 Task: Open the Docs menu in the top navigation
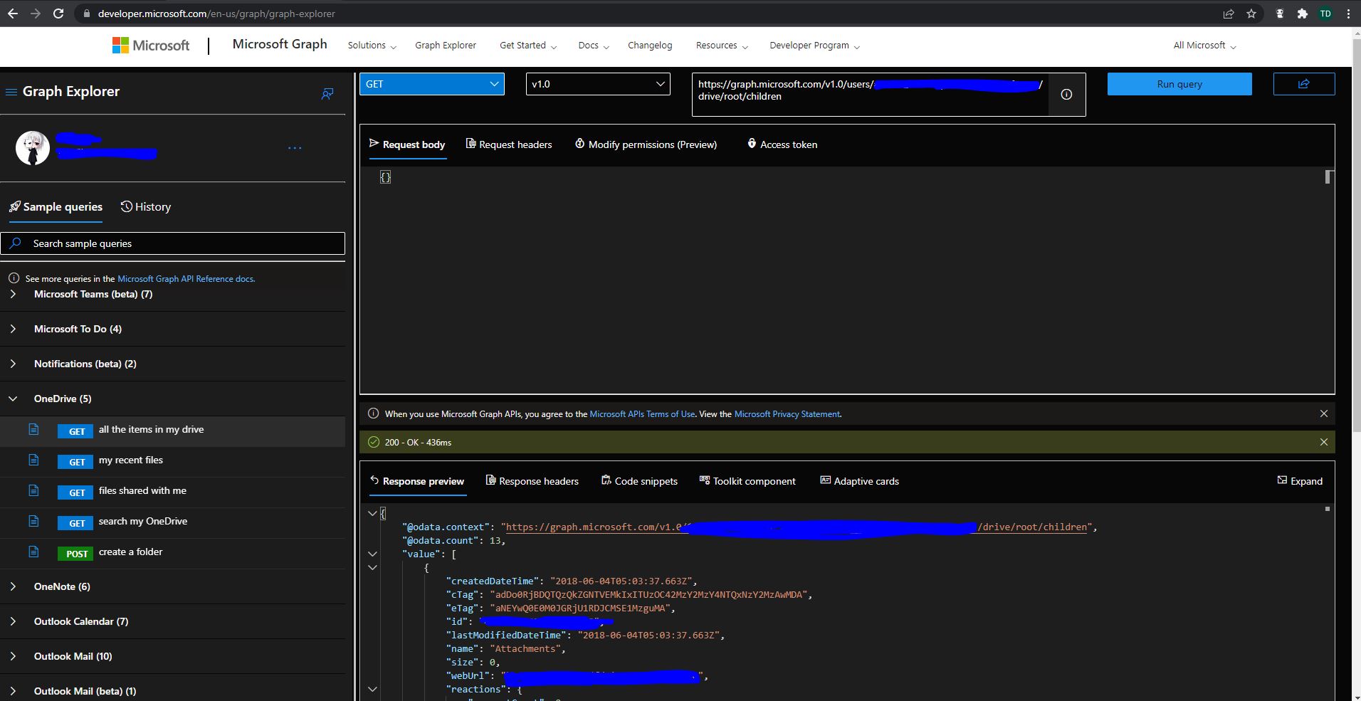(x=592, y=45)
